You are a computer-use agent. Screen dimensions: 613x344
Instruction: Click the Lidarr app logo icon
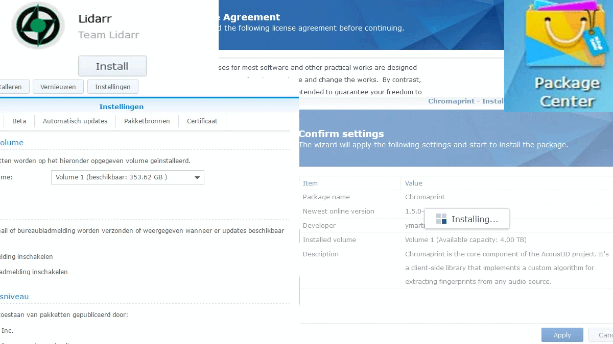coord(38,25)
